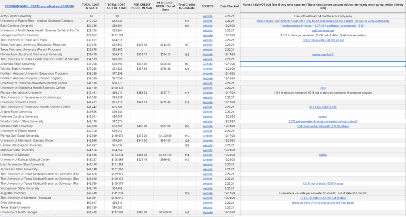
Task: Select the $21,366 in-state cost cell
Action: click(91, 25)
